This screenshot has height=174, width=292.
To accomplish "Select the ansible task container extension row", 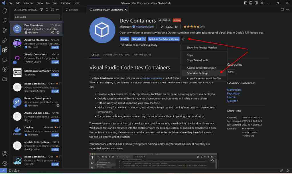I will (36, 146).
